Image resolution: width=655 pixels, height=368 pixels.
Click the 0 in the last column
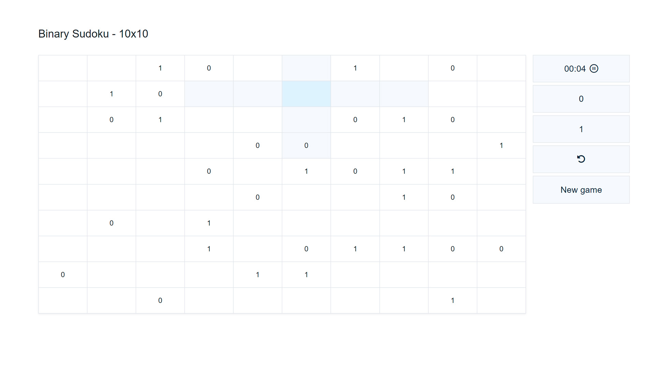[x=501, y=249]
